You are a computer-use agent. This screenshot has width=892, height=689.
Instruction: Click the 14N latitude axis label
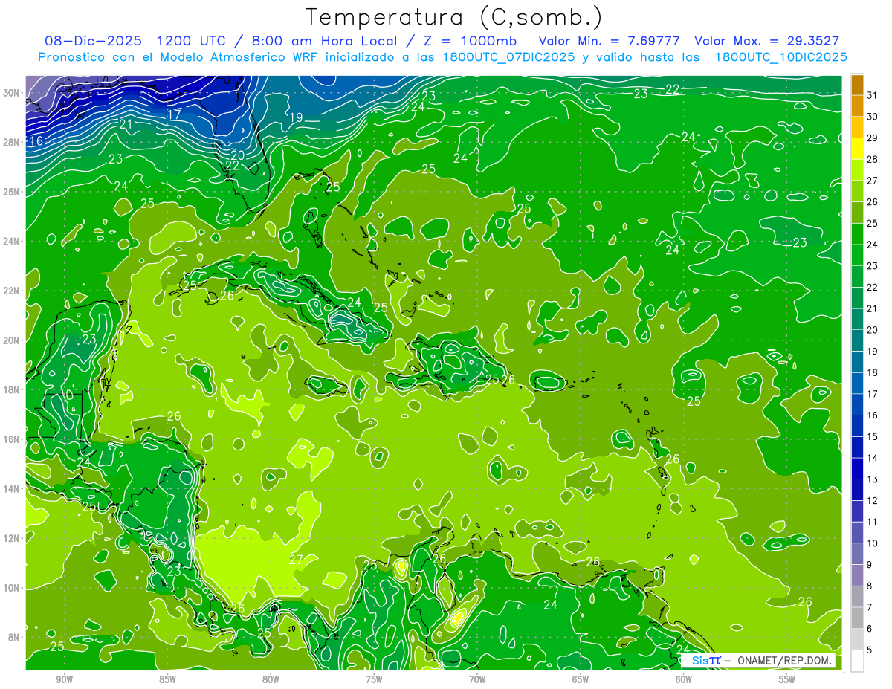(13, 489)
